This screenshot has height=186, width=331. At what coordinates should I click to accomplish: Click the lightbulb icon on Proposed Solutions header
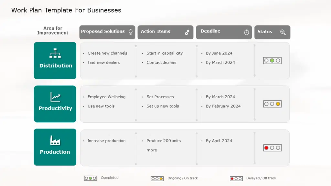pyautogui.click(x=130, y=32)
